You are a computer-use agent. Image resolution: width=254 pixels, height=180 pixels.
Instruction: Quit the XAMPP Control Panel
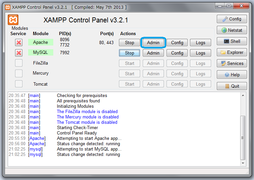(x=232, y=86)
